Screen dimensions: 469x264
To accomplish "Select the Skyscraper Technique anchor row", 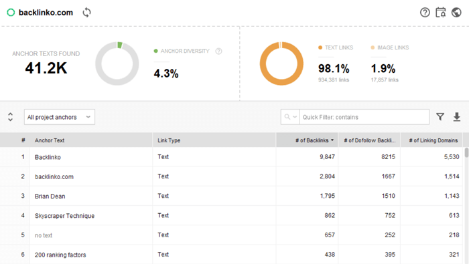I will pos(232,215).
